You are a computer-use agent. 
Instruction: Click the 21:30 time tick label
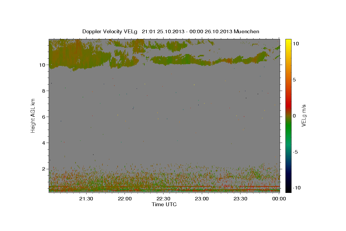pyautogui.click(x=86, y=199)
